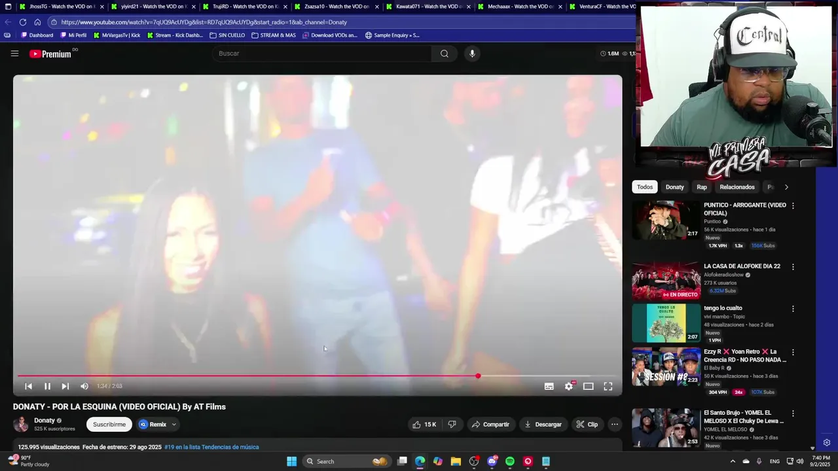This screenshot has height=471, width=838.
Task: Open Mi Perfil bookmark
Action: click(73, 35)
